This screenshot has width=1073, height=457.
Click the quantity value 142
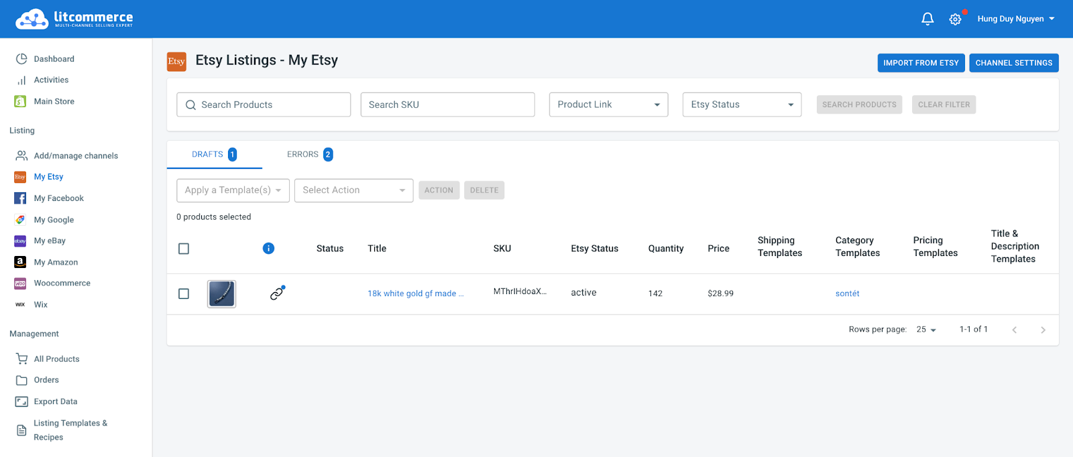tap(655, 293)
